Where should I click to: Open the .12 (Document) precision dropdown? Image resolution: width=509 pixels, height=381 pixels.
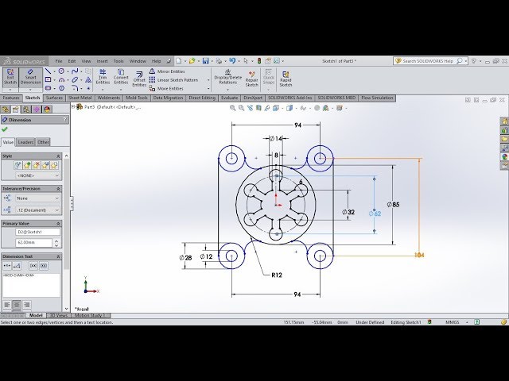[38, 210]
